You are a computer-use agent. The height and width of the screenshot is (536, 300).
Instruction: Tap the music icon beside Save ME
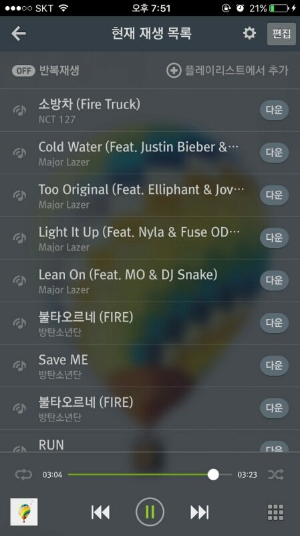pos(19,365)
